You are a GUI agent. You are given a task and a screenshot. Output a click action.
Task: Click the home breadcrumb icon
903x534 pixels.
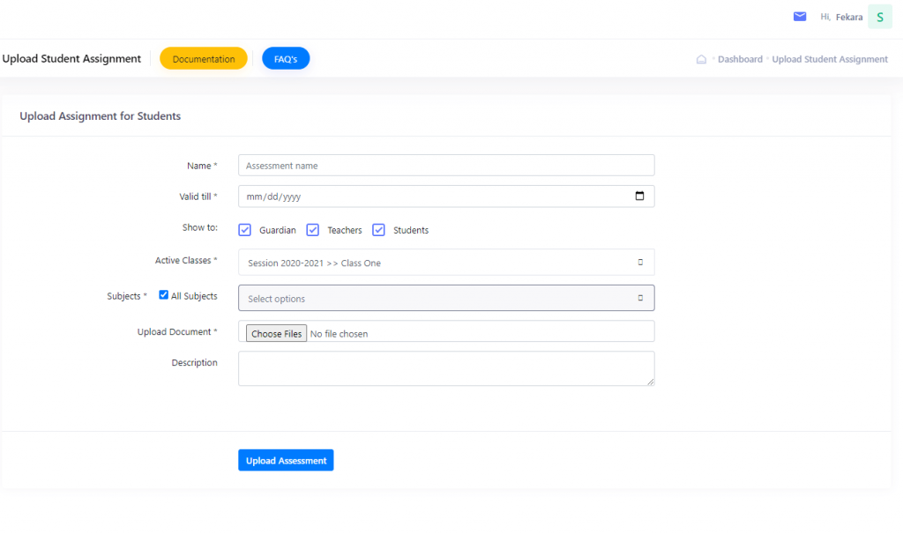(x=701, y=60)
